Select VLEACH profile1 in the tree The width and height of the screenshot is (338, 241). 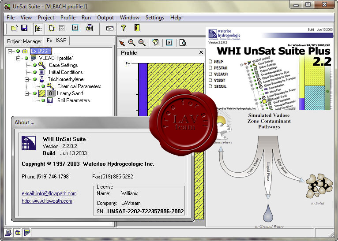[56, 58]
